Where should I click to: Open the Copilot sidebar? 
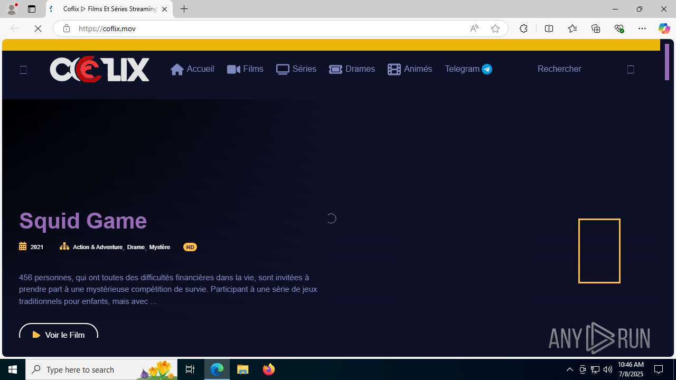tap(664, 28)
